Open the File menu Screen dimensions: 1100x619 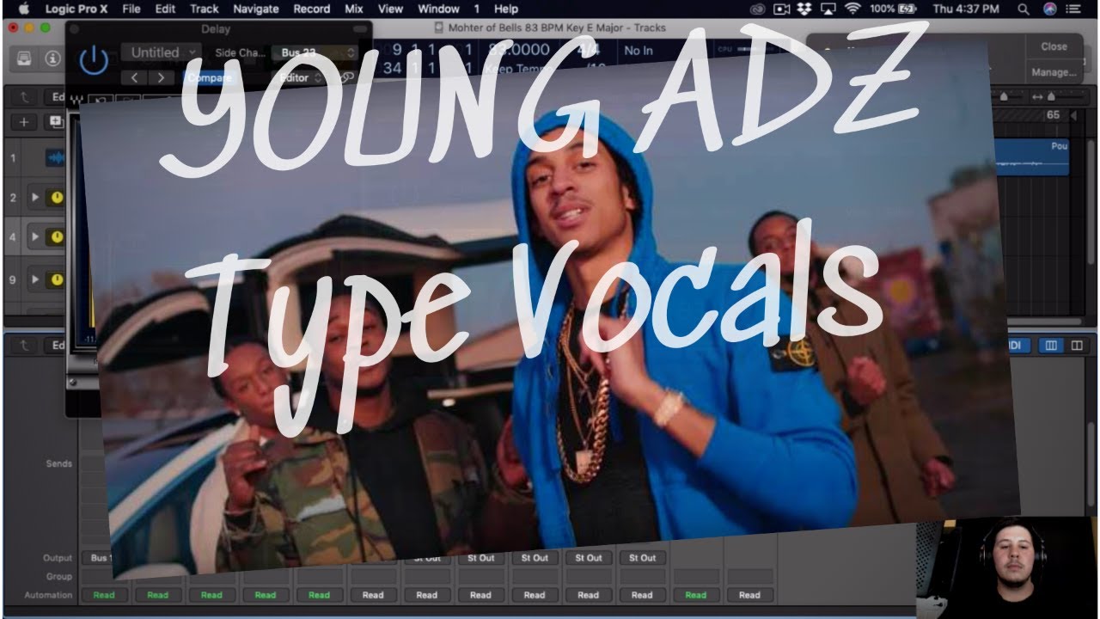click(131, 9)
